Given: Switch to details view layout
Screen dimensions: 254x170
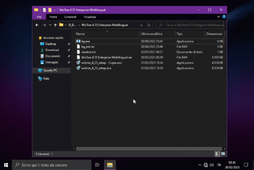Looking at the screenshot, I should tap(217, 154).
